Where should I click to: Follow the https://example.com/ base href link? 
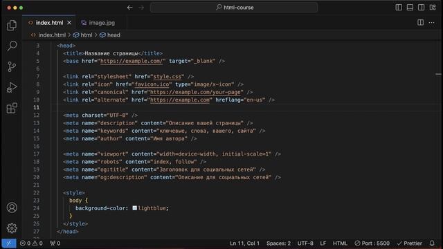pos(132,61)
